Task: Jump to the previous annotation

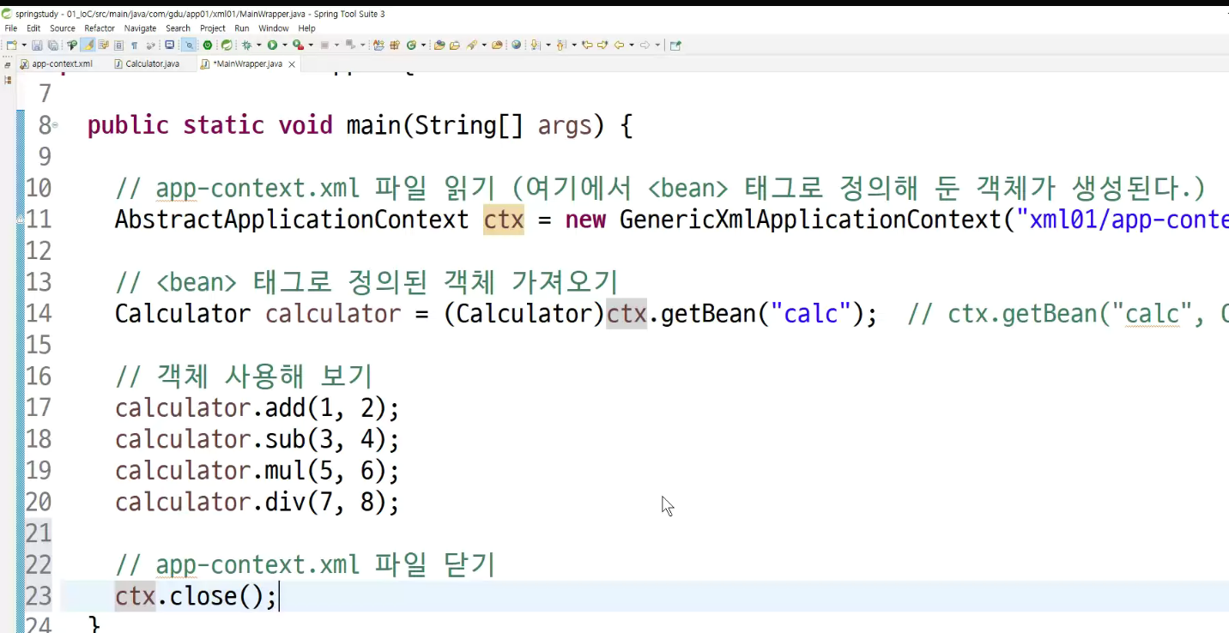Action: pyautogui.click(x=561, y=45)
